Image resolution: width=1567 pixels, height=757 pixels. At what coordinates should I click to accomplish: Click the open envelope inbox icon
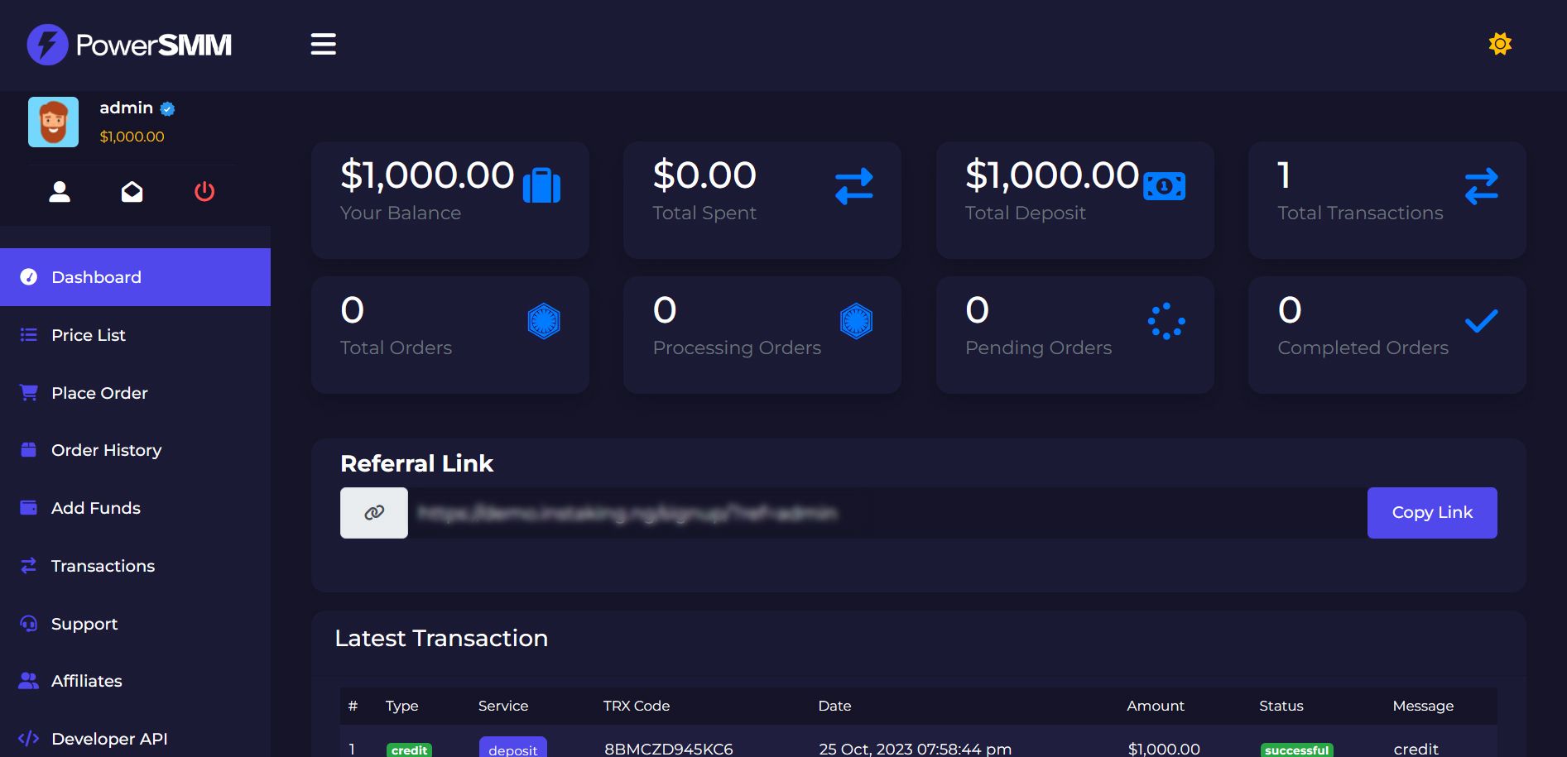pyautogui.click(x=132, y=192)
